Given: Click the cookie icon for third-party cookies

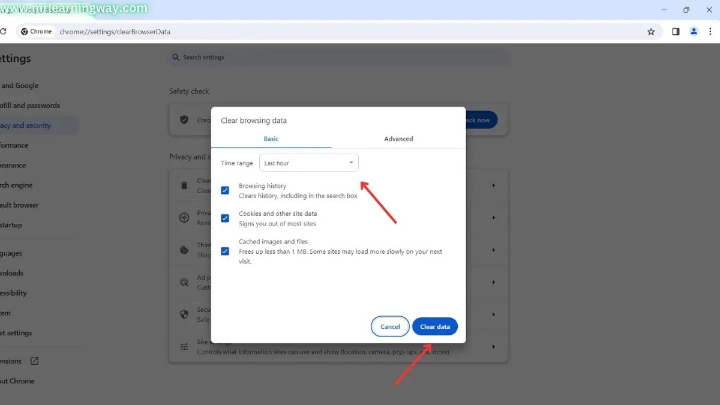Looking at the screenshot, I should (184, 250).
